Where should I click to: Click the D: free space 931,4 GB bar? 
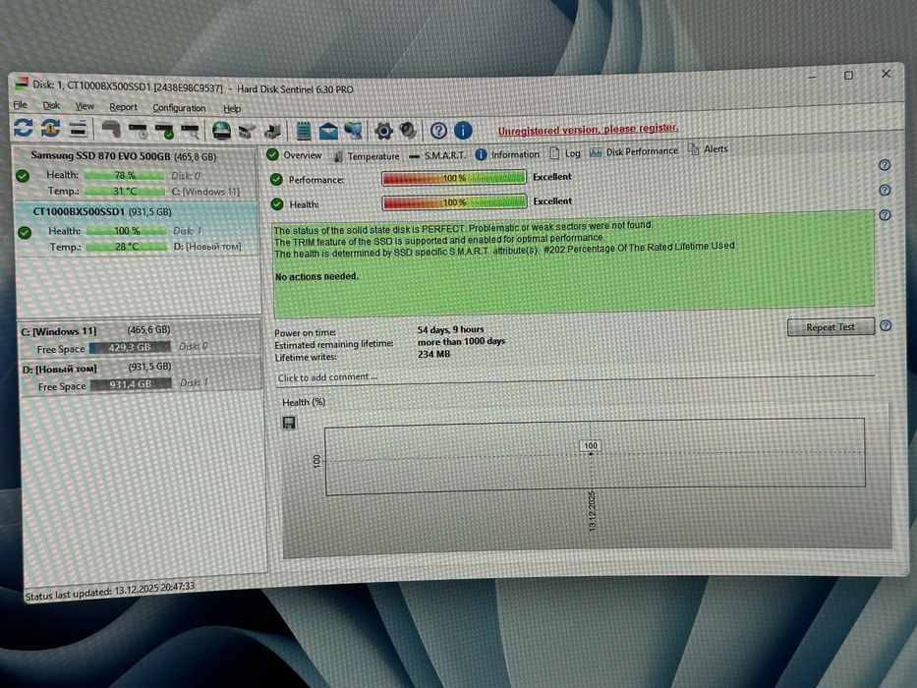click(x=131, y=384)
